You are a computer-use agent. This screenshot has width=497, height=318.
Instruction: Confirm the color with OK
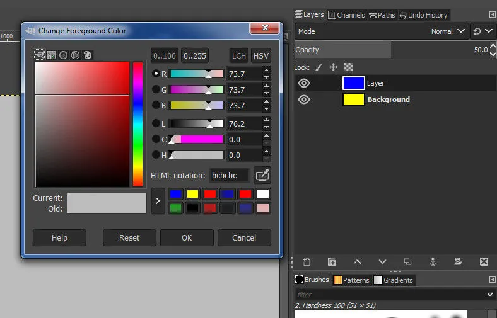tap(187, 237)
